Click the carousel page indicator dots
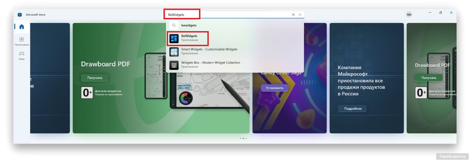470x161 pixels. pyautogui.click(x=243, y=138)
